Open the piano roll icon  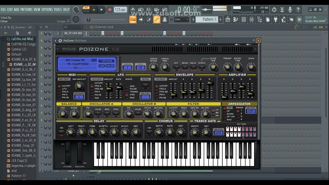pyautogui.click(x=236, y=19)
